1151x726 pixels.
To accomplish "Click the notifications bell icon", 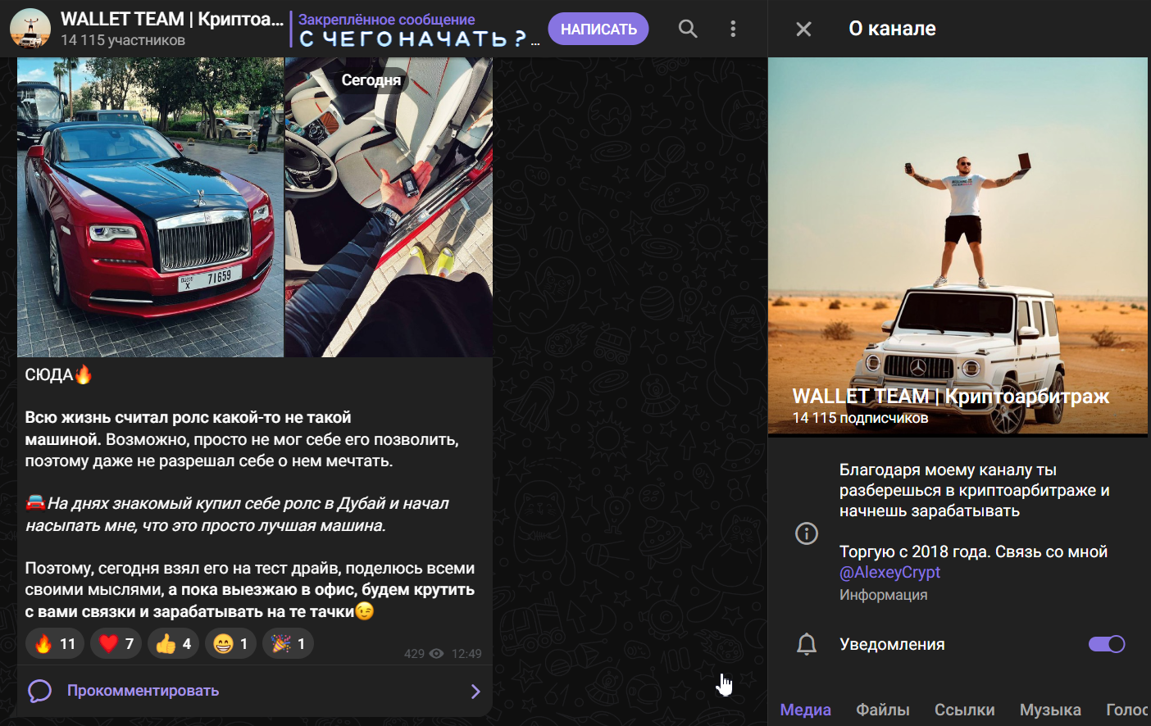I will [x=807, y=644].
